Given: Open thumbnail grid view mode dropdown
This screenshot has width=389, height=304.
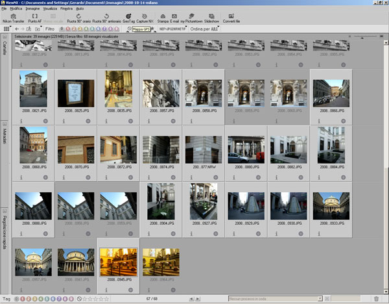Looking at the screenshot, I should pyautogui.click(x=7, y=29).
